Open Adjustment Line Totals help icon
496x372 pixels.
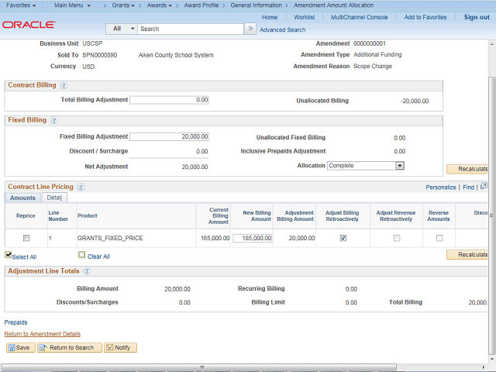coord(87,271)
